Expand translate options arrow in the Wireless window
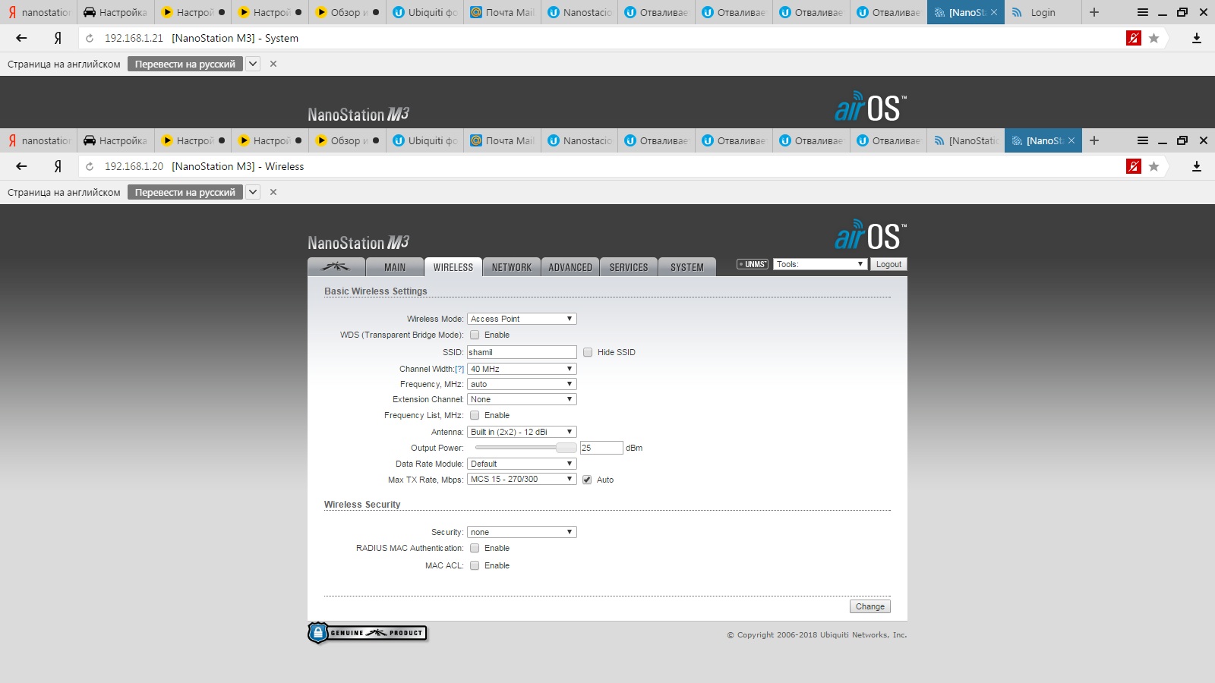This screenshot has height=683, width=1215. tap(253, 192)
